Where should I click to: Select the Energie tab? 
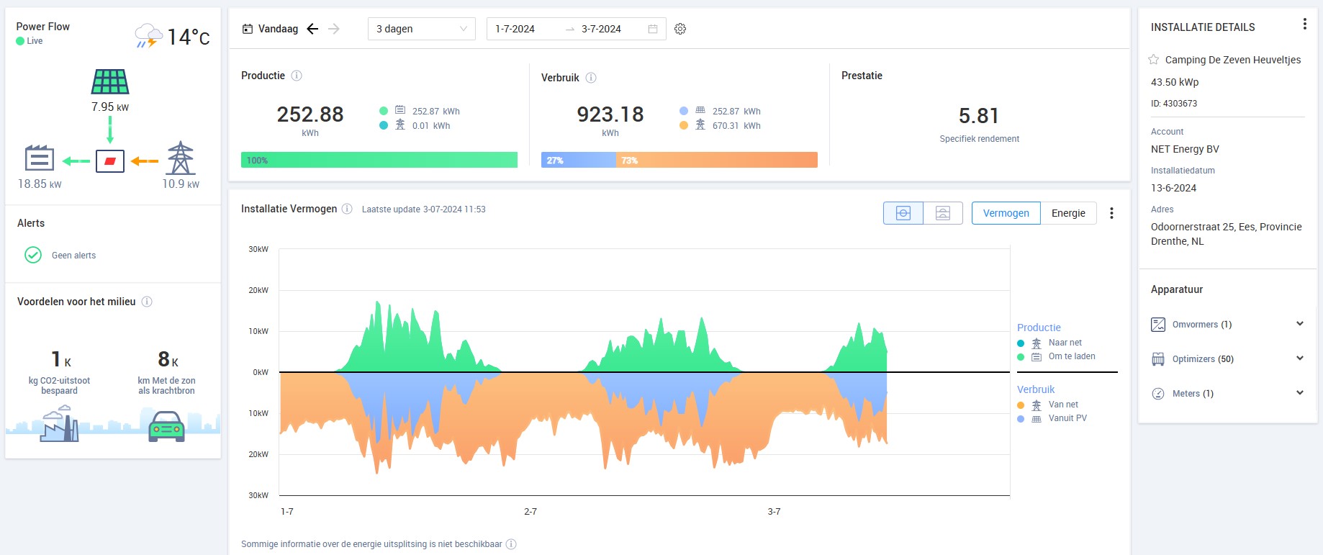tap(1068, 213)
